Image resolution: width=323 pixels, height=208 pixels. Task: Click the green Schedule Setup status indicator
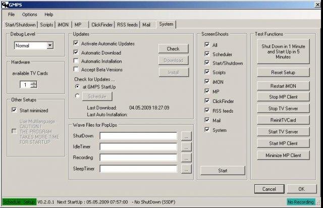pyautogui.click(x=19, y=202)
